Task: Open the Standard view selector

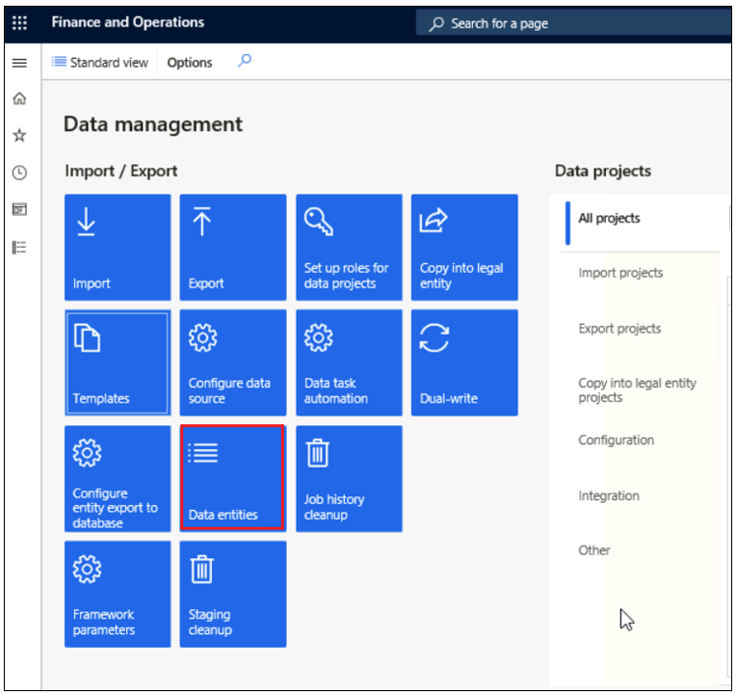Action: [x=99, y=63]
